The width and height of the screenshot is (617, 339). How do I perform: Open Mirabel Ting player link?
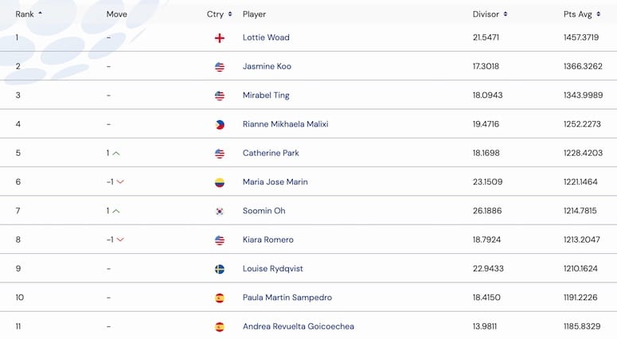click(266, 95)
